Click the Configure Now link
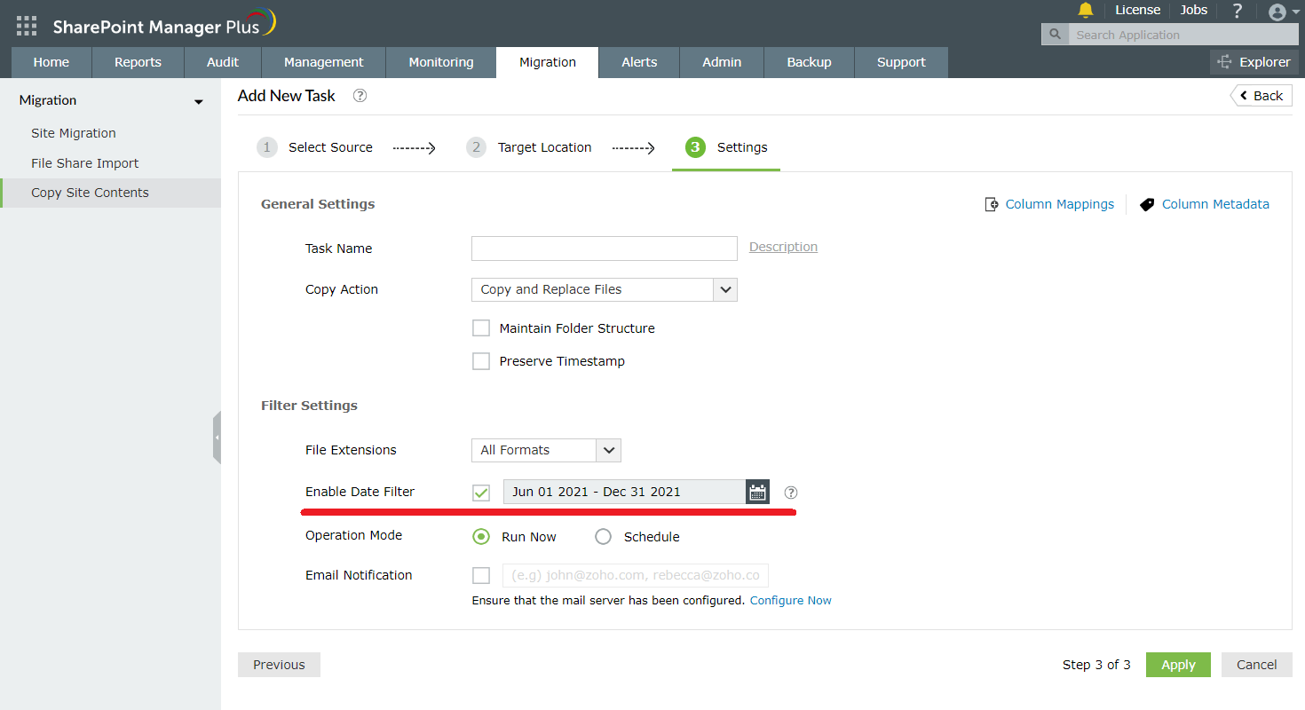 pos(791,601)
